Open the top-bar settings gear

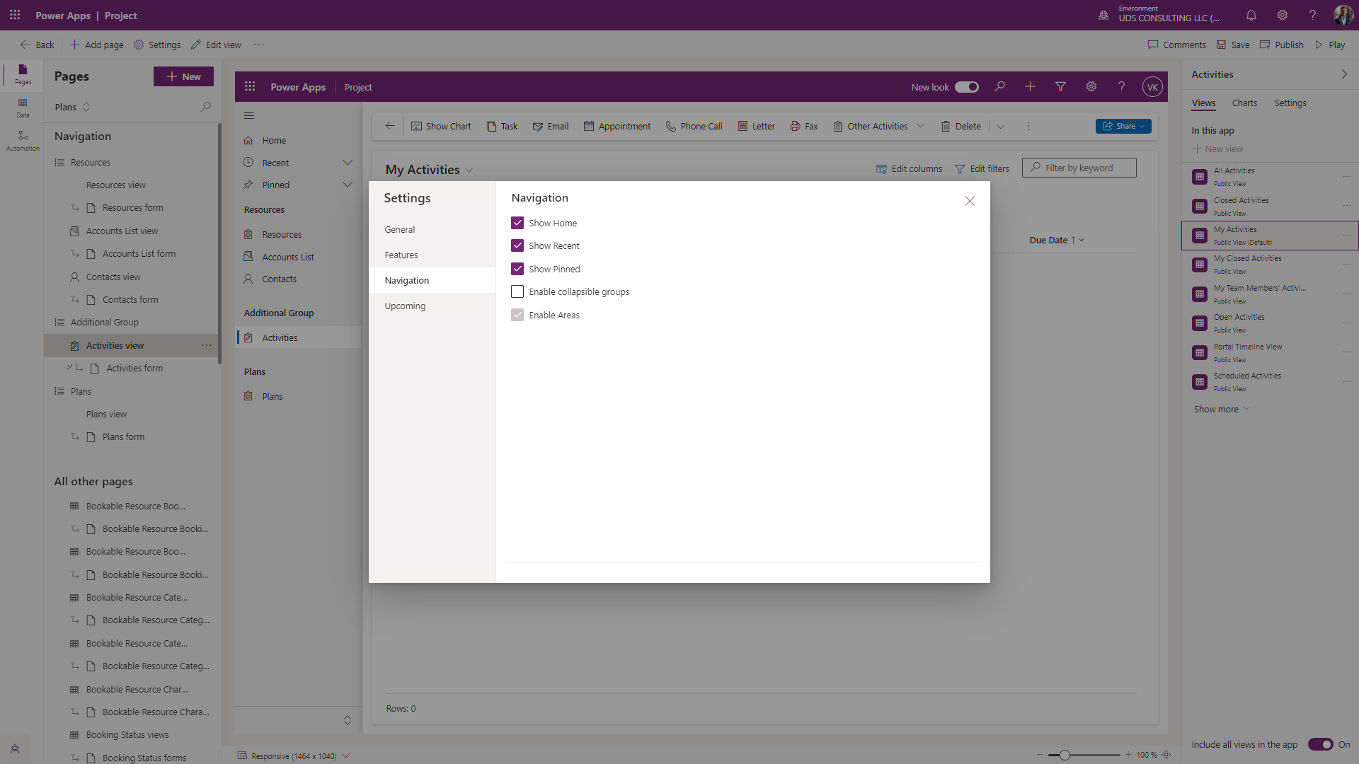1282,15
